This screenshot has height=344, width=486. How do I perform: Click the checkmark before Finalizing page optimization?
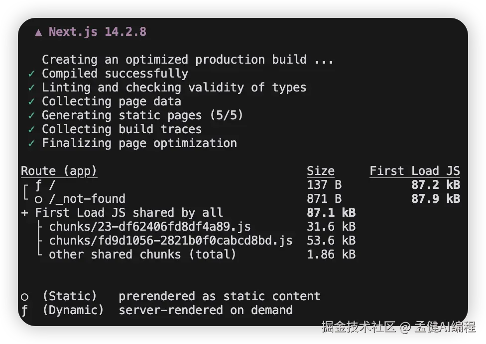click(31, 144)
